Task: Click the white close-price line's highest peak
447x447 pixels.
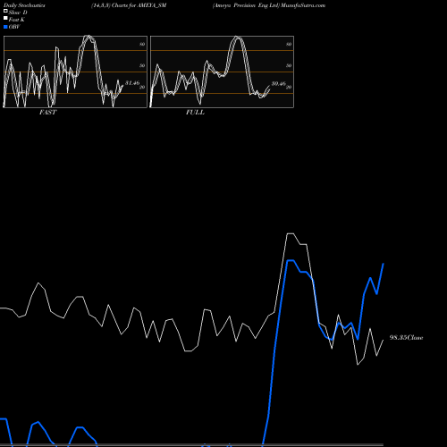Action: tap(291, 233)
